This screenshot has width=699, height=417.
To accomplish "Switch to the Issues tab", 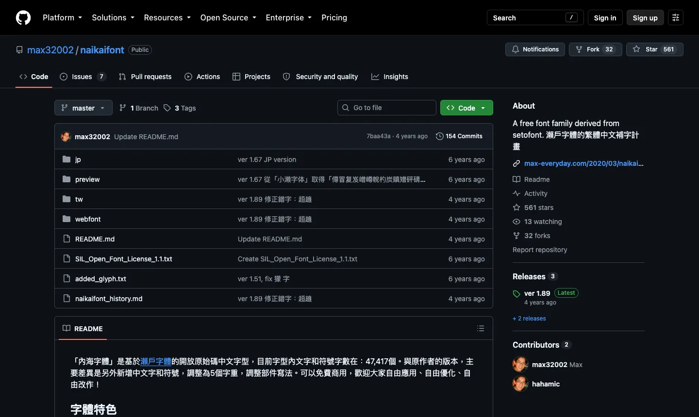I will 83,77.
